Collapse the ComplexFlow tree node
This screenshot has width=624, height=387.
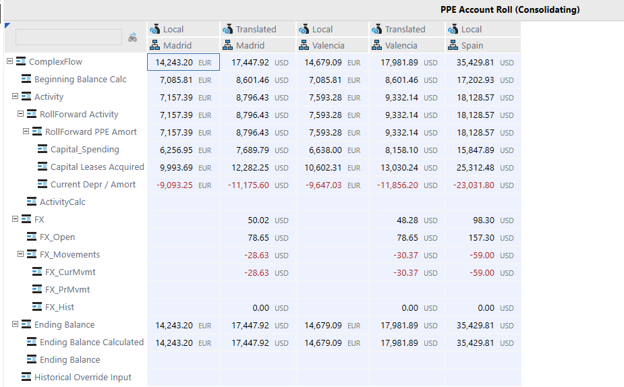tap(10, 61)
